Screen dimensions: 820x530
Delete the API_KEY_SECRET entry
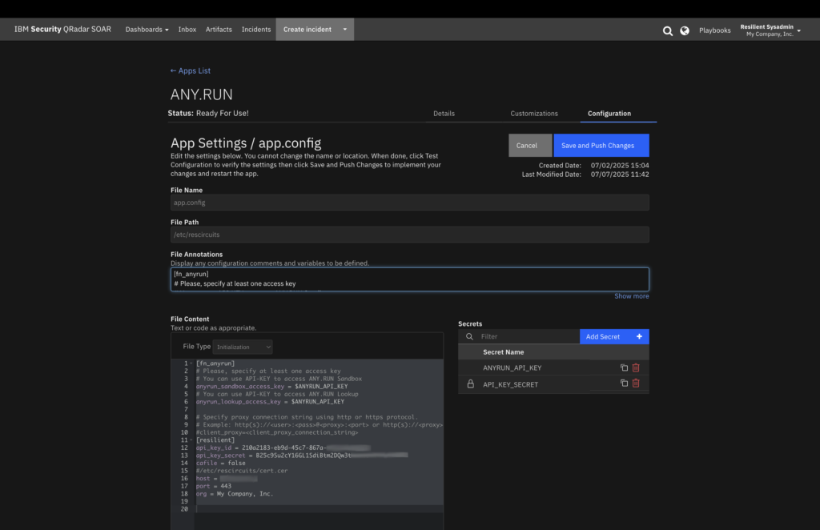(x=636, y=383)
